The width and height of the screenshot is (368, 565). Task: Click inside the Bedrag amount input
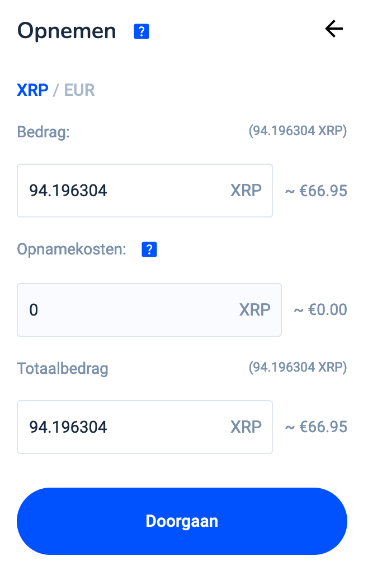click(x=112, y=191)
